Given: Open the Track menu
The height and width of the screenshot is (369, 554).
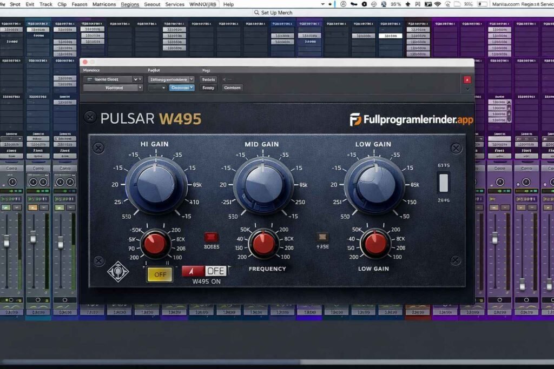Looking at the screenshot, I should point(45,4).
